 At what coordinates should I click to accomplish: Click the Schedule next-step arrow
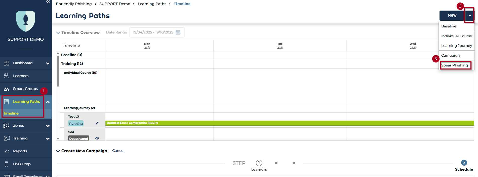pos(464,163)
